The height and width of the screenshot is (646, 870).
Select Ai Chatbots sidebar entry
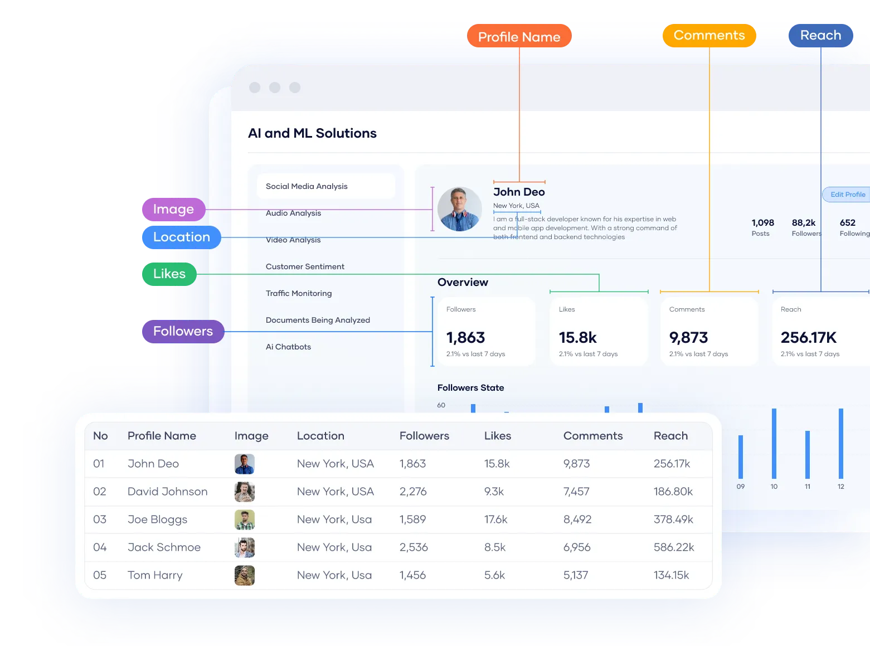pos(288,347)
